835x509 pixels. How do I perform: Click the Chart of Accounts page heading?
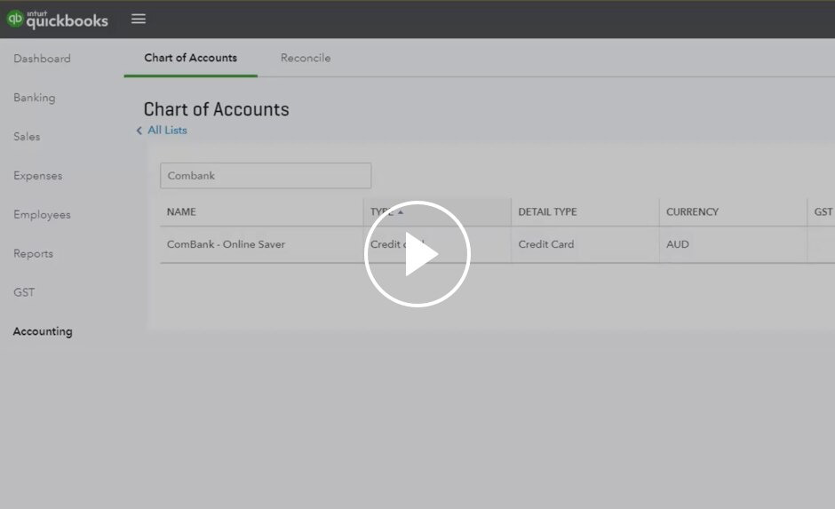coord(216,109)
